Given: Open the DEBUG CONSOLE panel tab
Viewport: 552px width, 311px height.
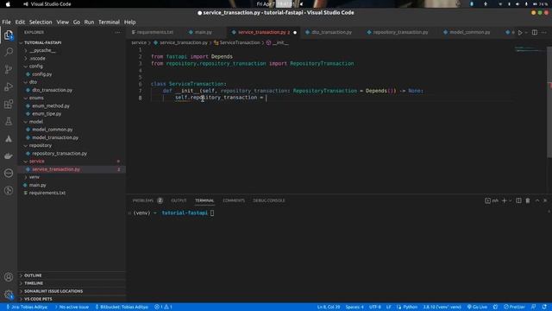Looking at the screenshot, I should coord(269,200).
